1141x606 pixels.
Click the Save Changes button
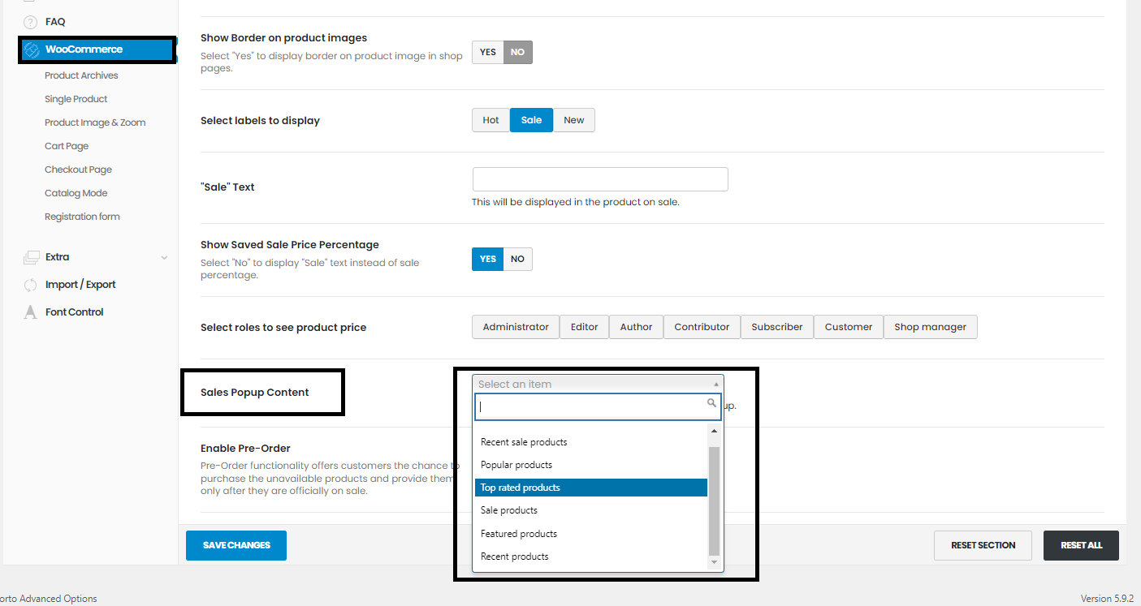coord(236,545)
